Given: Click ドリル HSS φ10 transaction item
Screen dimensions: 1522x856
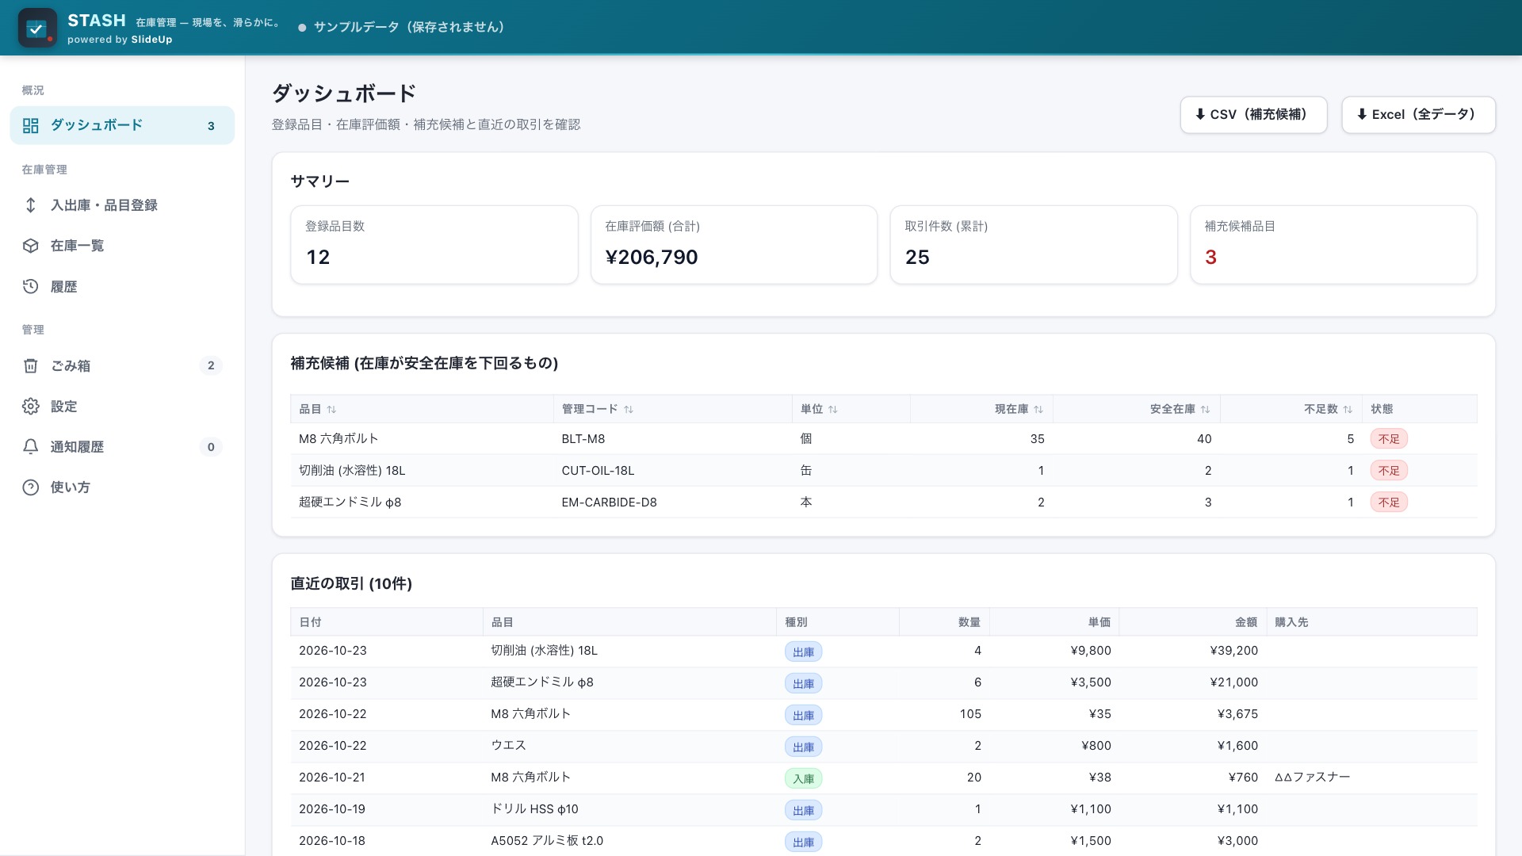Looking at the screenshot, I should tap(534, 809).
